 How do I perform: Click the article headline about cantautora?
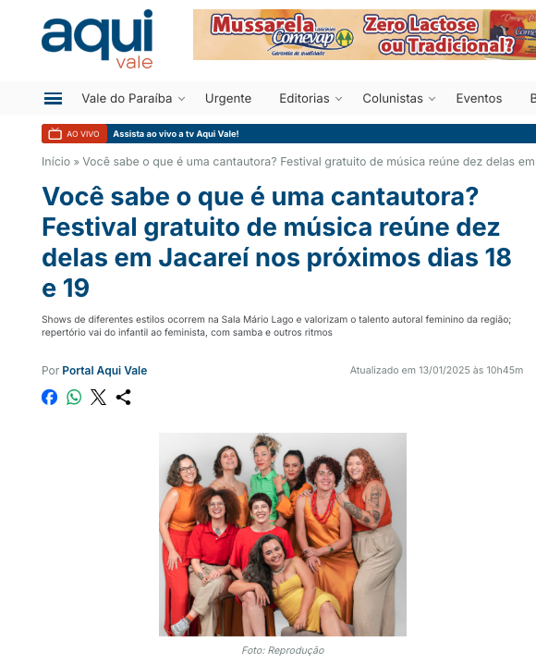click(x=276, y=242)
